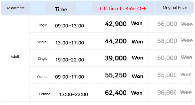Click the crossed-out 68,000 Won price
The width and height of the screenshot is (195, 105).
coord(175,41)
